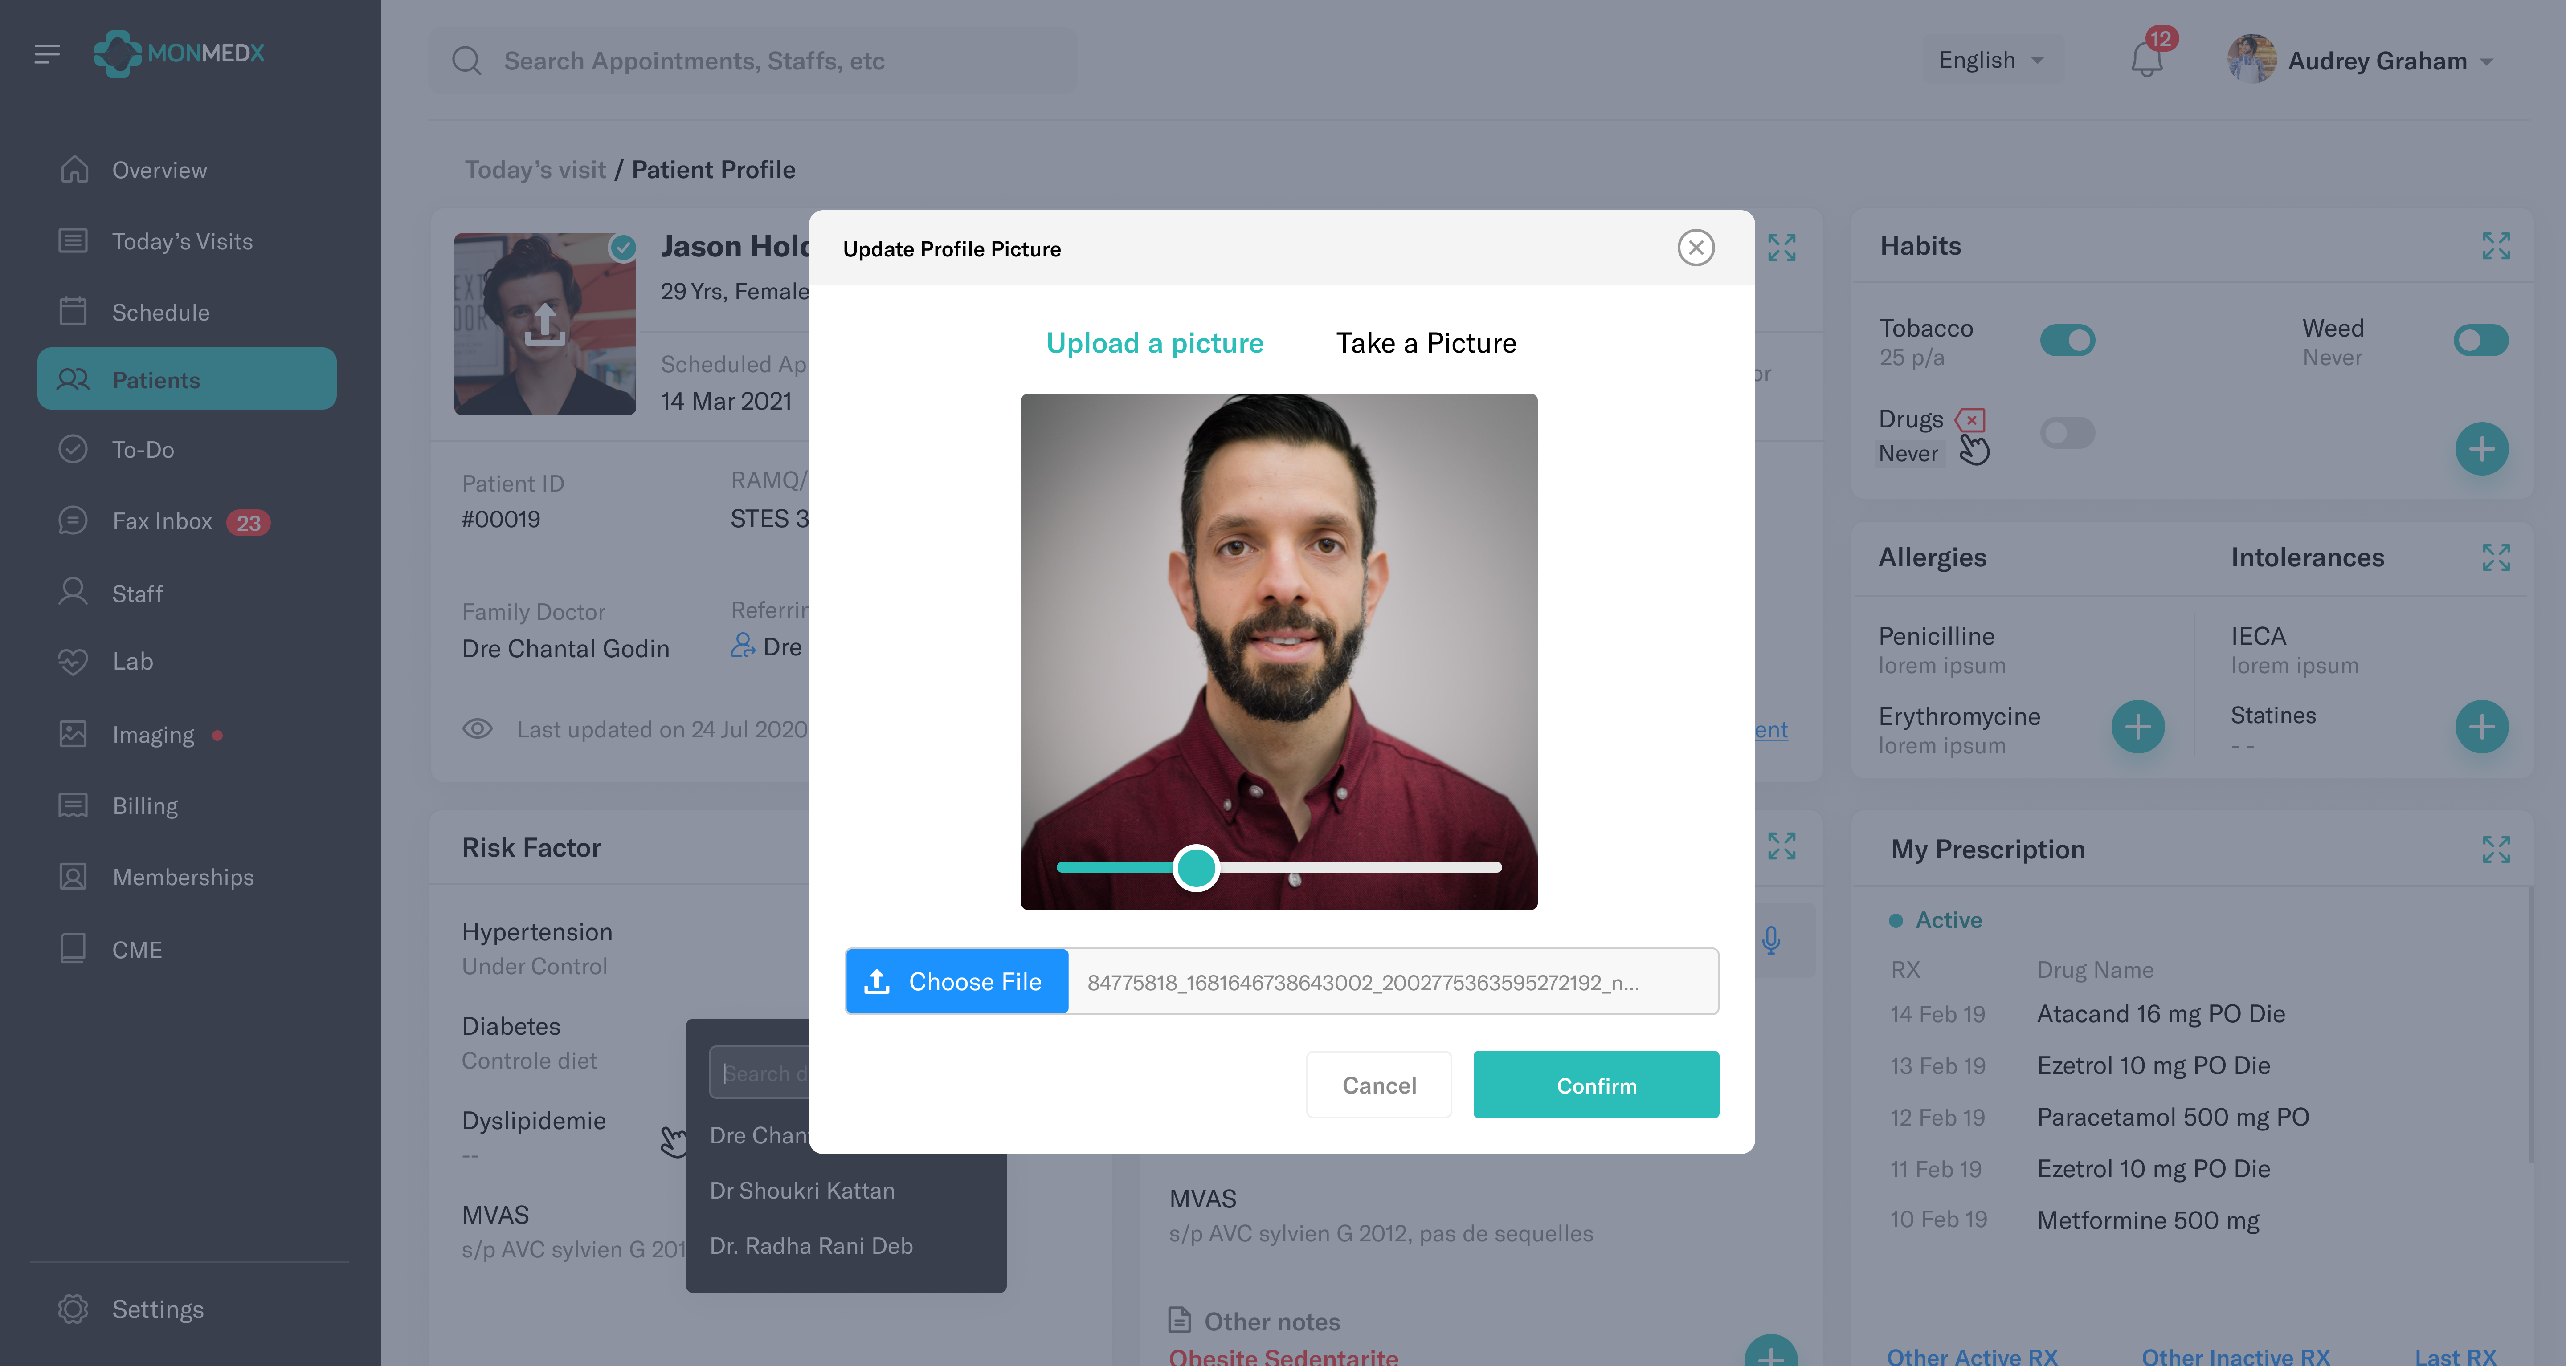Click the Obesite Sedentarite note
This screenshot has width=2566, height=1366.
pos(1283,1356)
